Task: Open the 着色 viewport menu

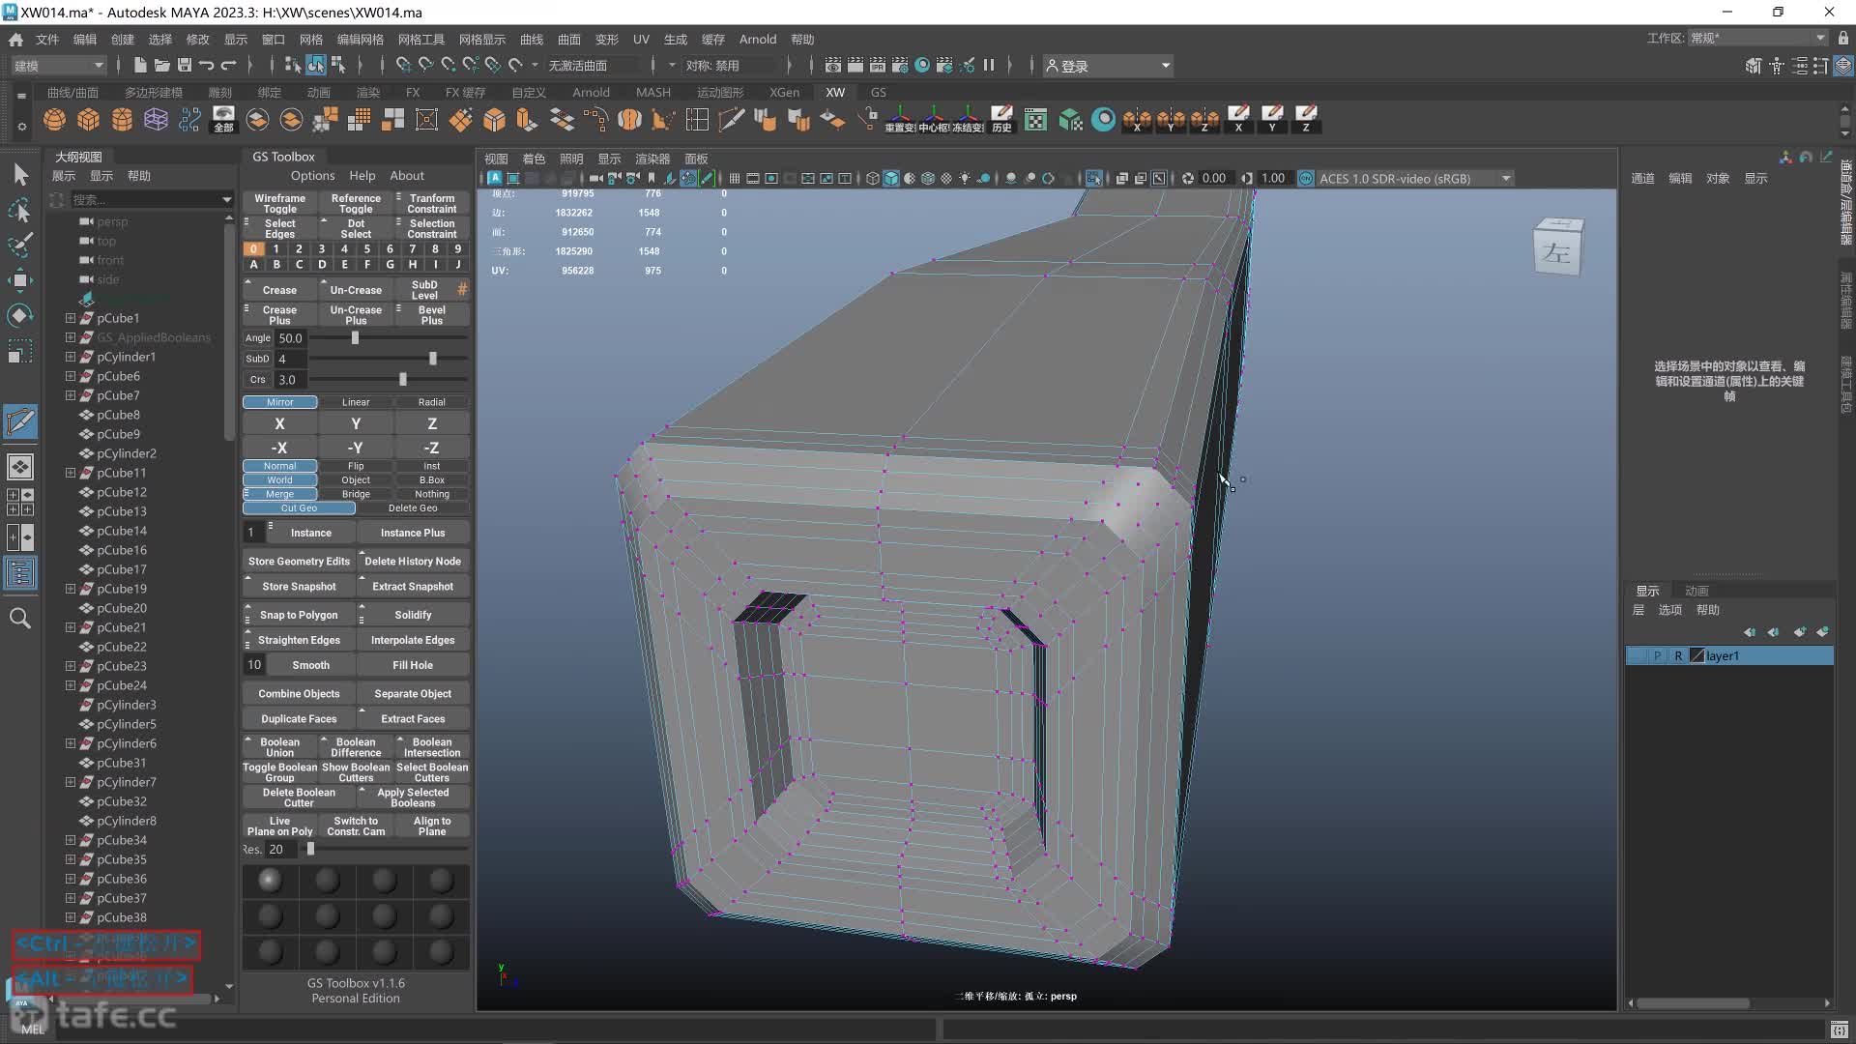Action: point(534,159)
